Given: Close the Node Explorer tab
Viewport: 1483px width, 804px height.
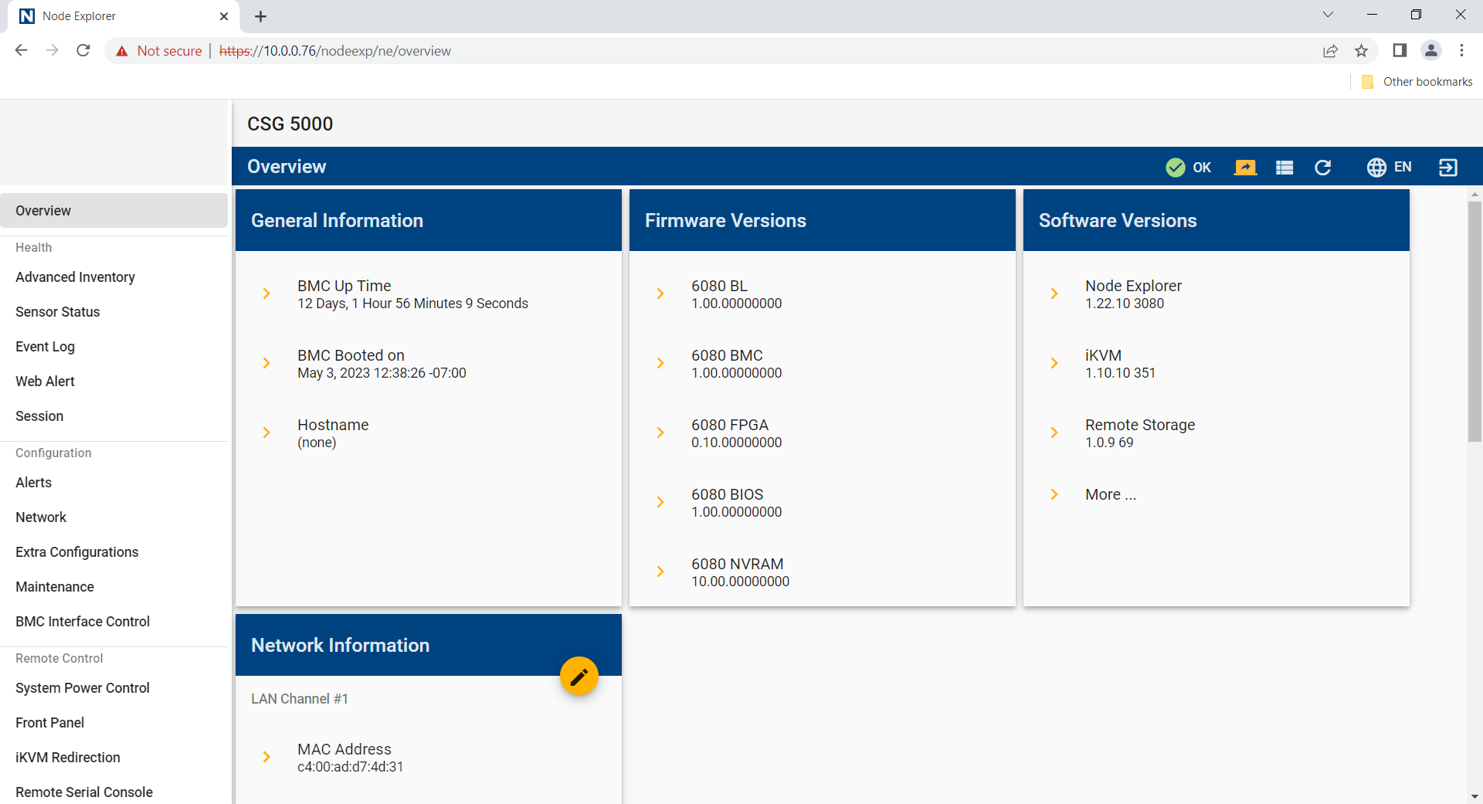Looking at the screenshot, I should coord(224,16).
